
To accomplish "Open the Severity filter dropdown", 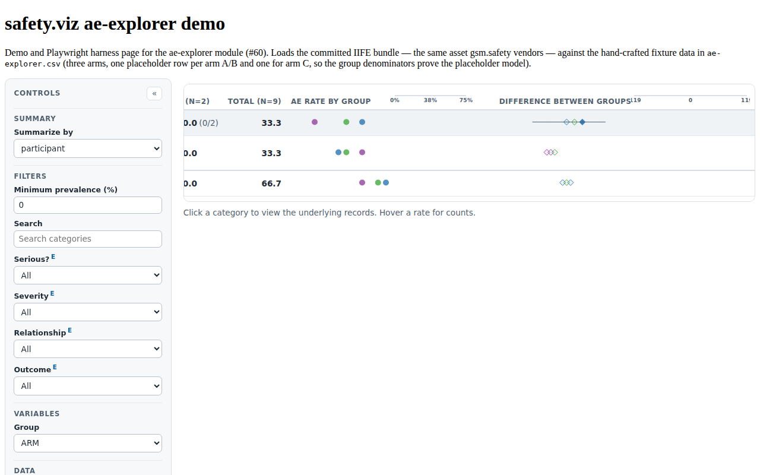I will pos(88,312).
